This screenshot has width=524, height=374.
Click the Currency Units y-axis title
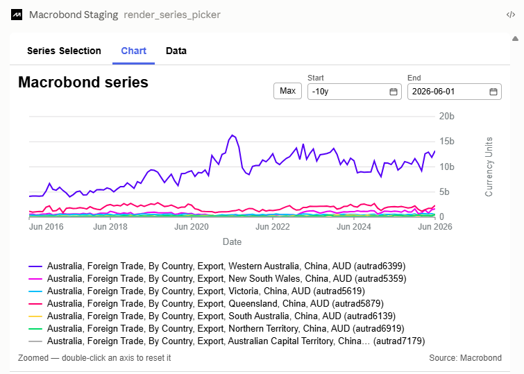[x=489, y=167]
